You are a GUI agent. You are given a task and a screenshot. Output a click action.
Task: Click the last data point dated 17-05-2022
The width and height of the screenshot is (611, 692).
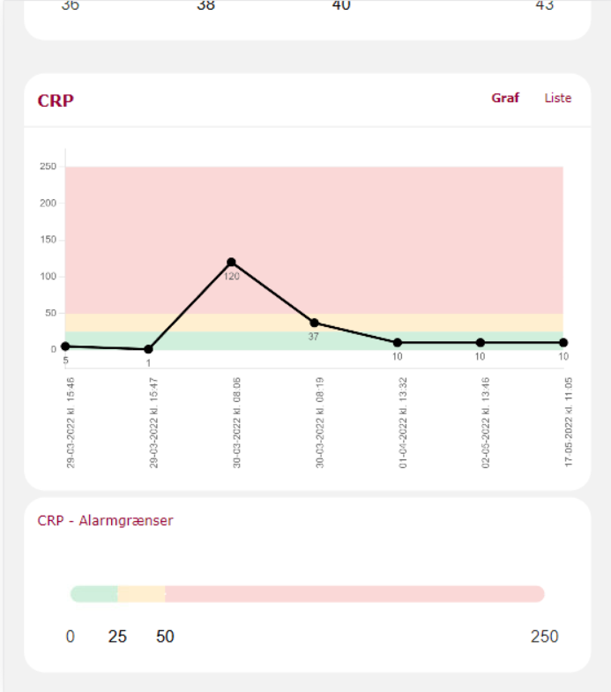tap(563, 342)
